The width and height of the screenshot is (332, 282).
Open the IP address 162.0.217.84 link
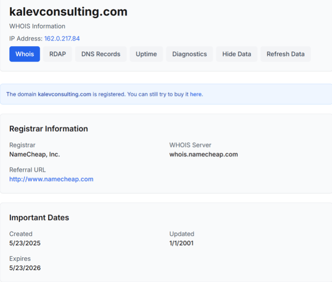pos(62,38)
